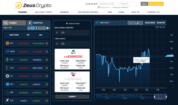Open the FAQ page
This screenshot has width=178, height=105.
[x=110, y=12]
